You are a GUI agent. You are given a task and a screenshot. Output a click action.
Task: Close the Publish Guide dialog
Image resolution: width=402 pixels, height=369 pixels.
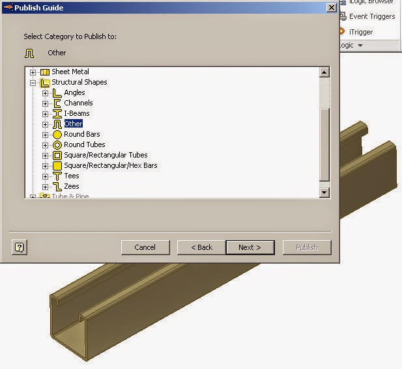[x=332, y=8]
